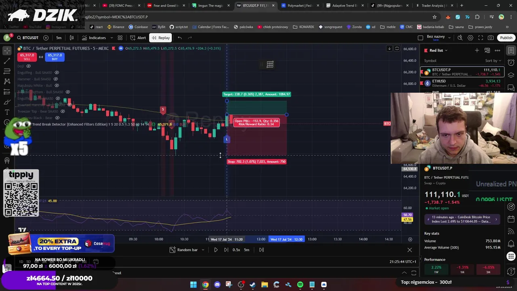Take a chart snapshot with camera icon
Viewport: 517px width, 291px height.
tap(491, 38)
